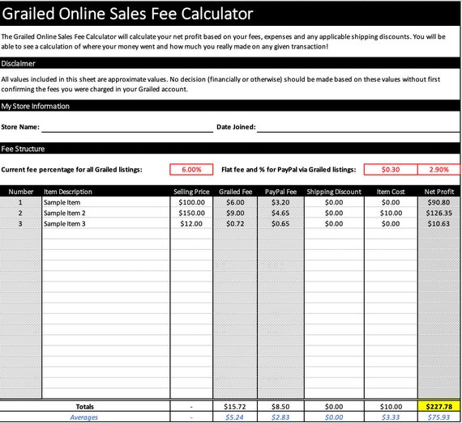Click the Store Name input line
The height and width of the screenshot is (423, 462).
coord(127,127)
